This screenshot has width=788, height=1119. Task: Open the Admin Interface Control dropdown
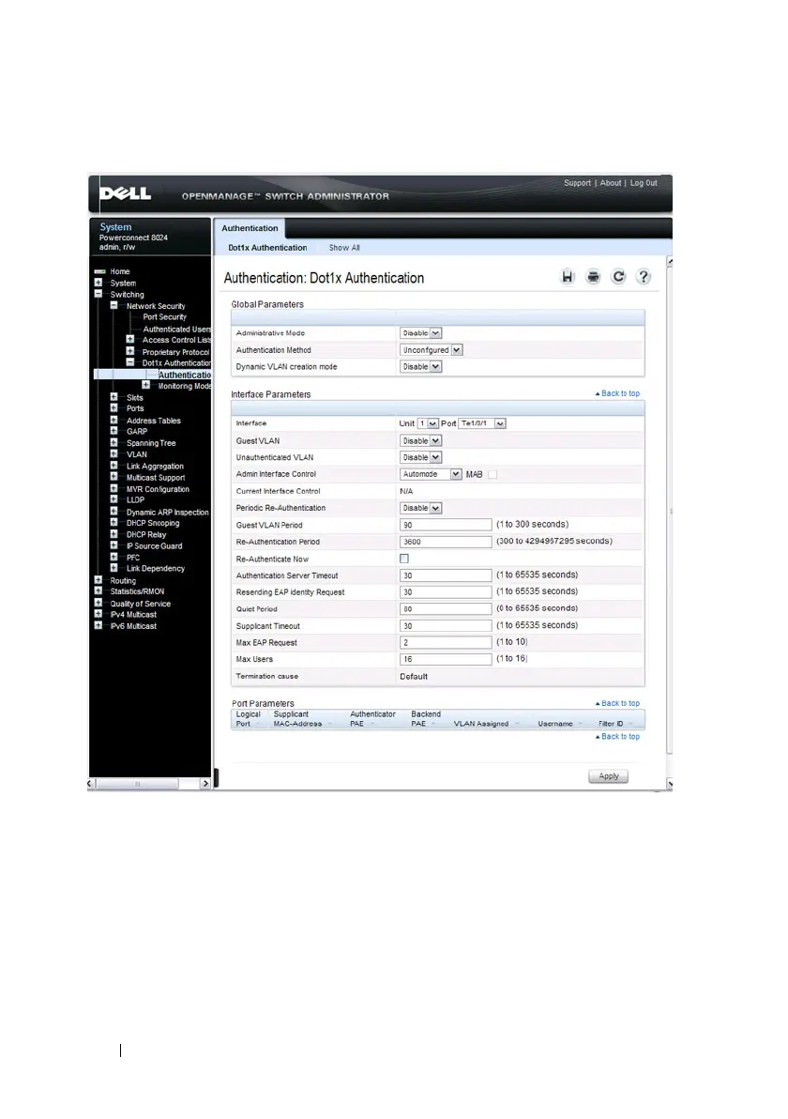(x=431, y=474)
